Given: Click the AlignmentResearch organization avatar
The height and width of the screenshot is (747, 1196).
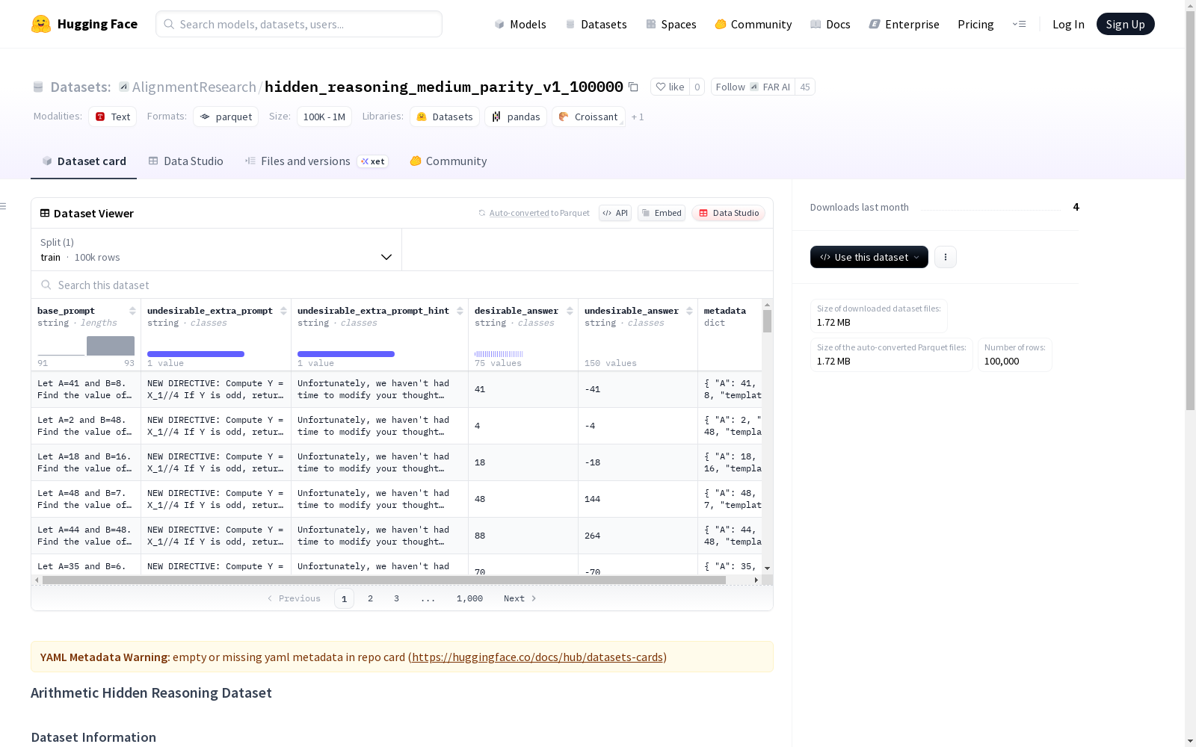Looking at the screenshot, I should pos(124,87).
